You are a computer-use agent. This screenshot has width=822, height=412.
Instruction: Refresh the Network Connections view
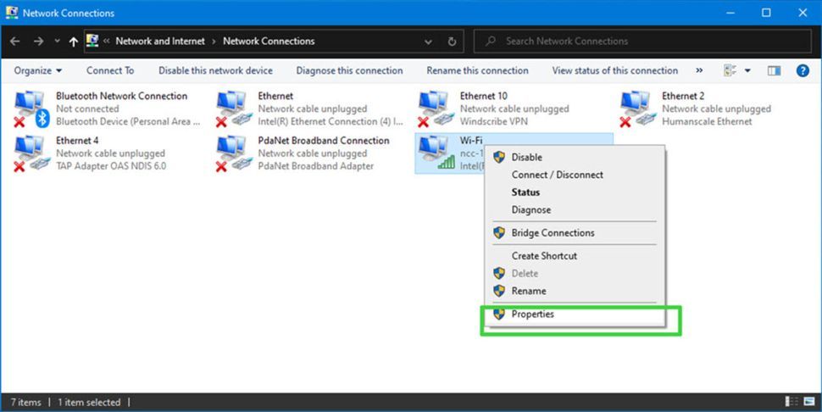tap(452, 41)
